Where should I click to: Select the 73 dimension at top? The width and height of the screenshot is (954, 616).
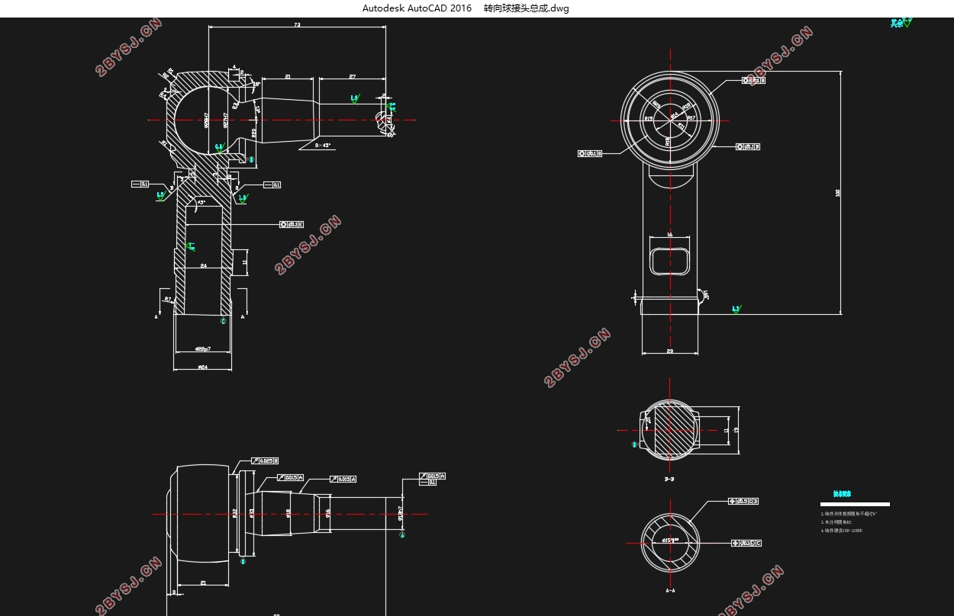(296, 25)
